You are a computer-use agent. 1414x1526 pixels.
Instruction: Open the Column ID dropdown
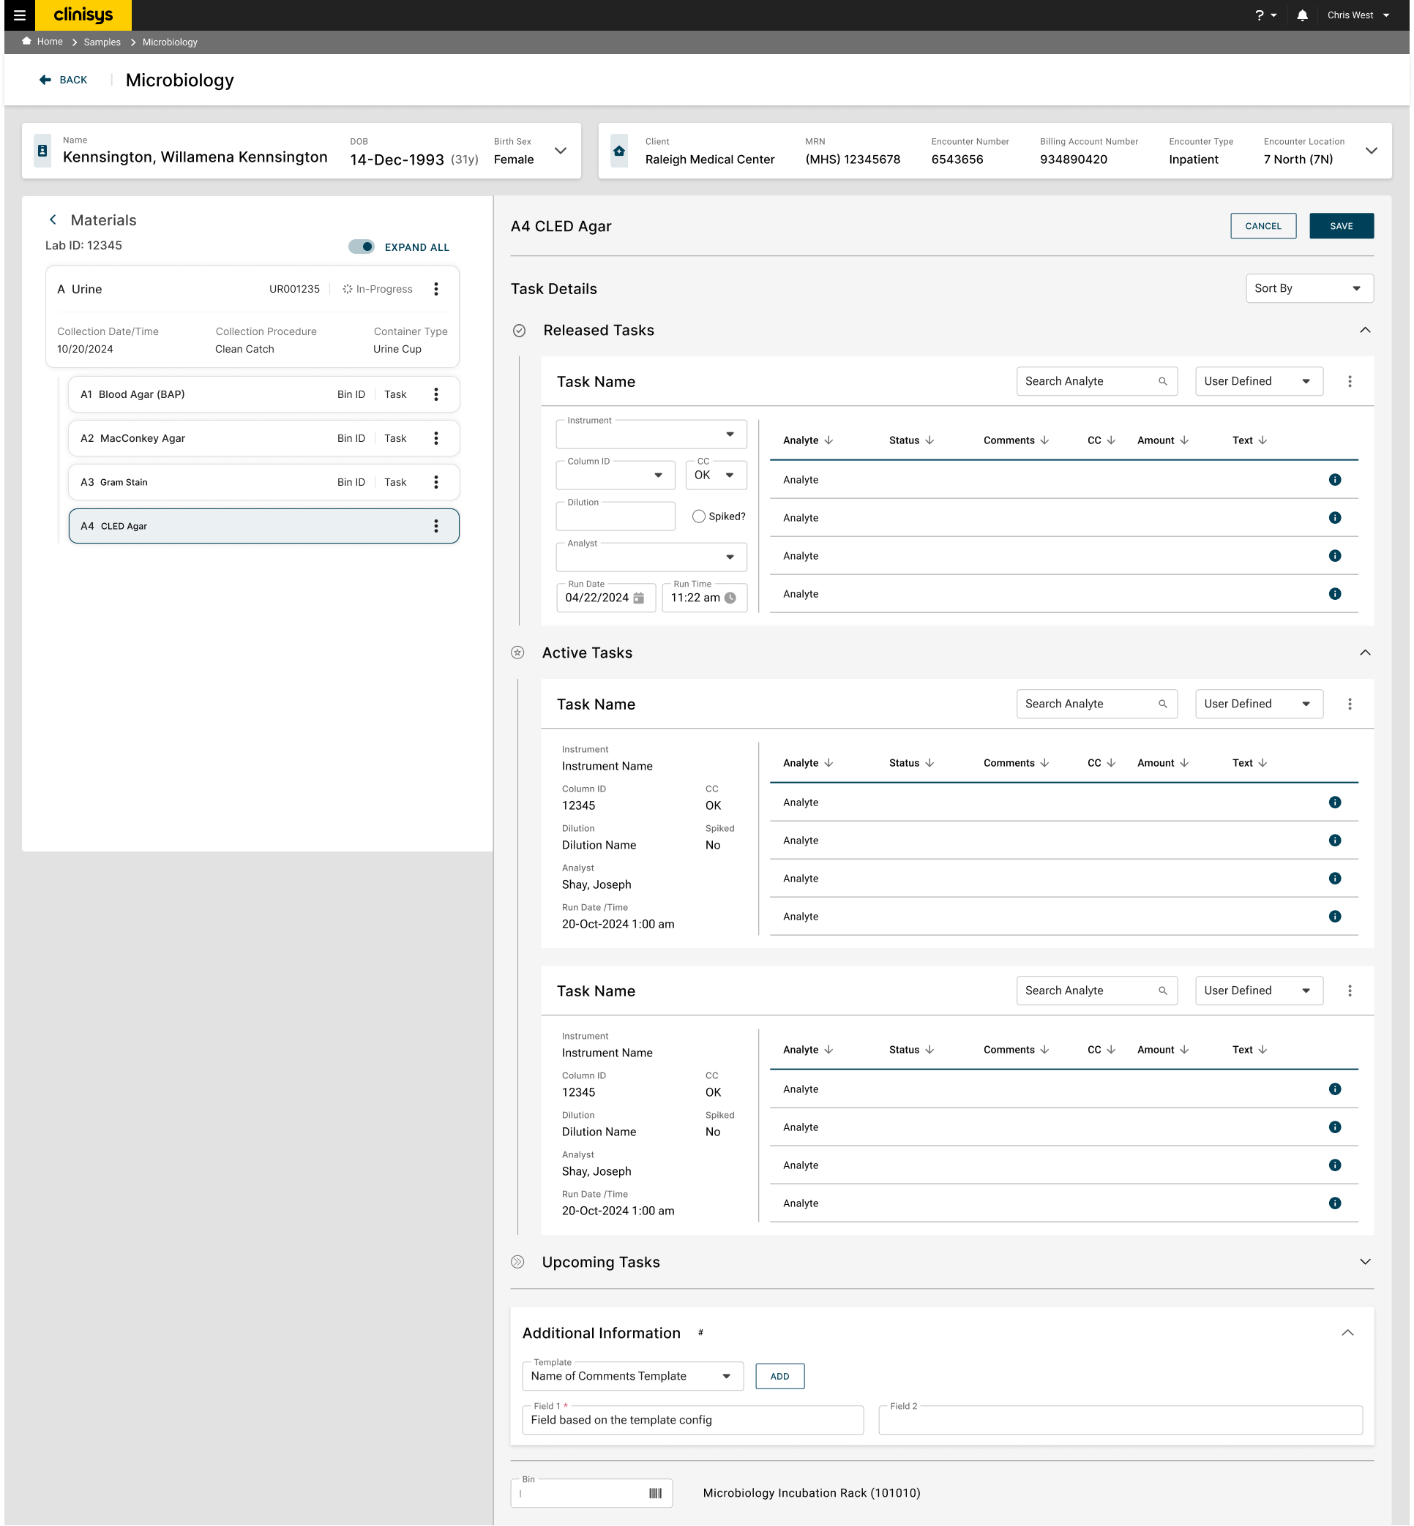pyautogui.click(x=616, y=475)
